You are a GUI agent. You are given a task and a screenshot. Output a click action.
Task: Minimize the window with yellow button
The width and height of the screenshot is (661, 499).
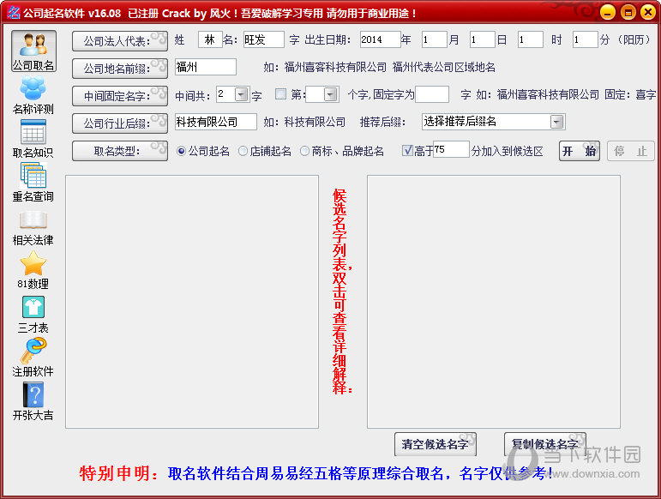tap(608, 12)
